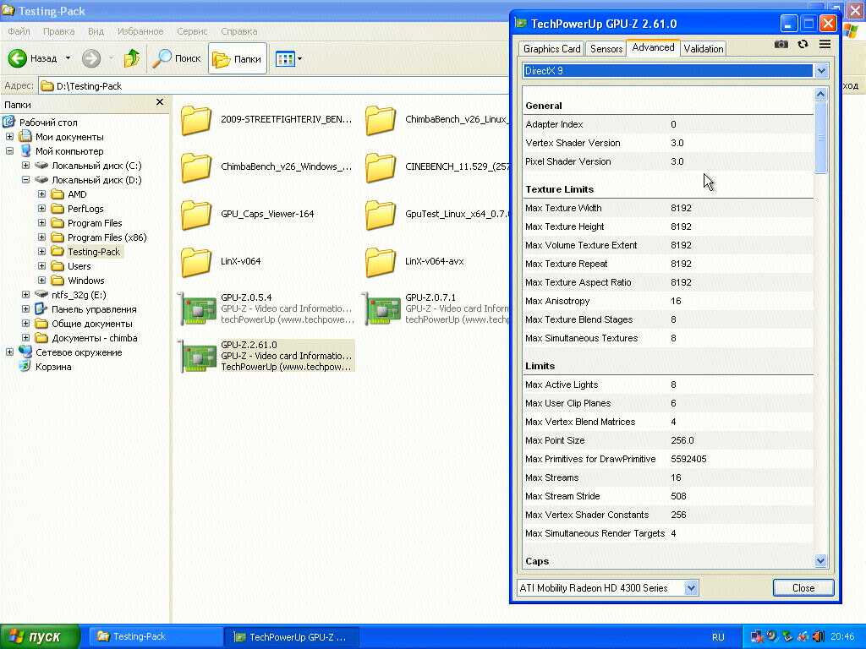Select Recycle Bin (Корзина) in tree
Viewport: 866px width, 649px height.
tap(53, 367)
